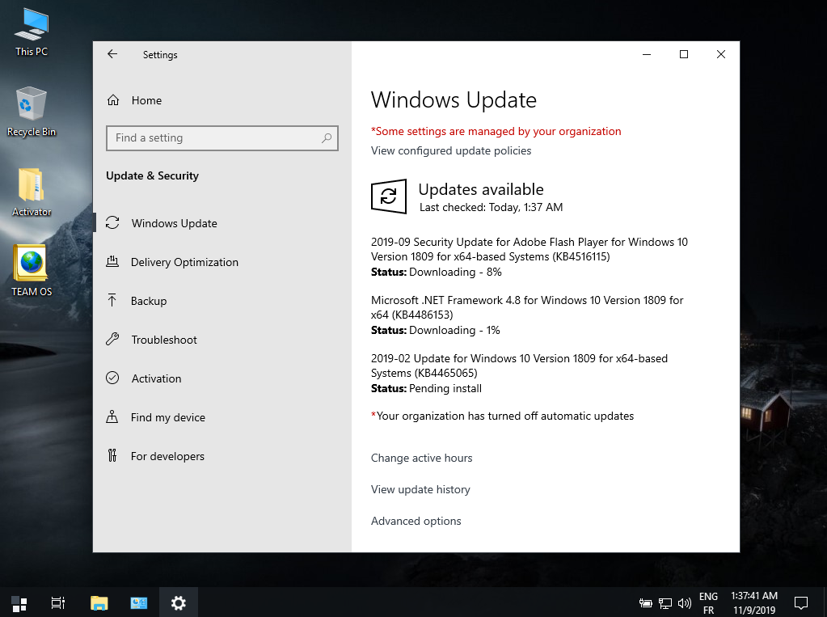This screenshot has height=617, width=827.
Task: Select Troubleshoot in the sidebar
Action: pyautogui.click(x=222, y=340)
